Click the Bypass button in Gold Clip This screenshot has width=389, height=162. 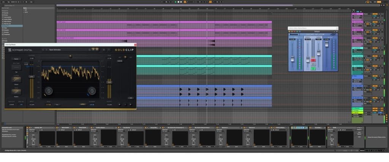pos(16,59)
